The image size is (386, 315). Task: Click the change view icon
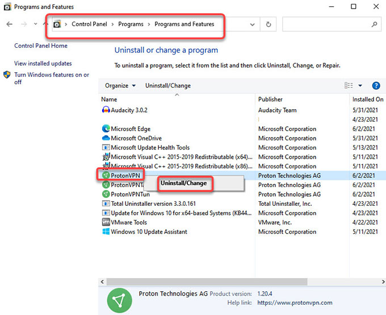point(349,86)
